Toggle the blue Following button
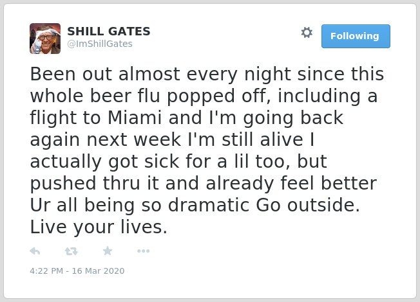The height and width of the screenshot is (302, 420). 356,37
